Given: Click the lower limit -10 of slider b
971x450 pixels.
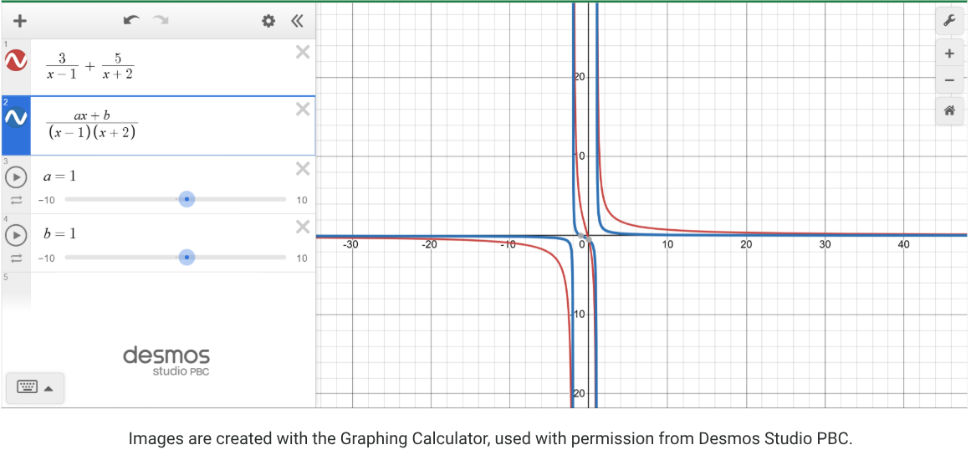Looking at the screenshot, I should (x=47, y=258).
